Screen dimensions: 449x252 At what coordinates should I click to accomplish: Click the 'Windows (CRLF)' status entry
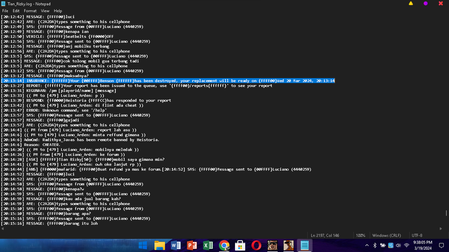click(387, 236)
